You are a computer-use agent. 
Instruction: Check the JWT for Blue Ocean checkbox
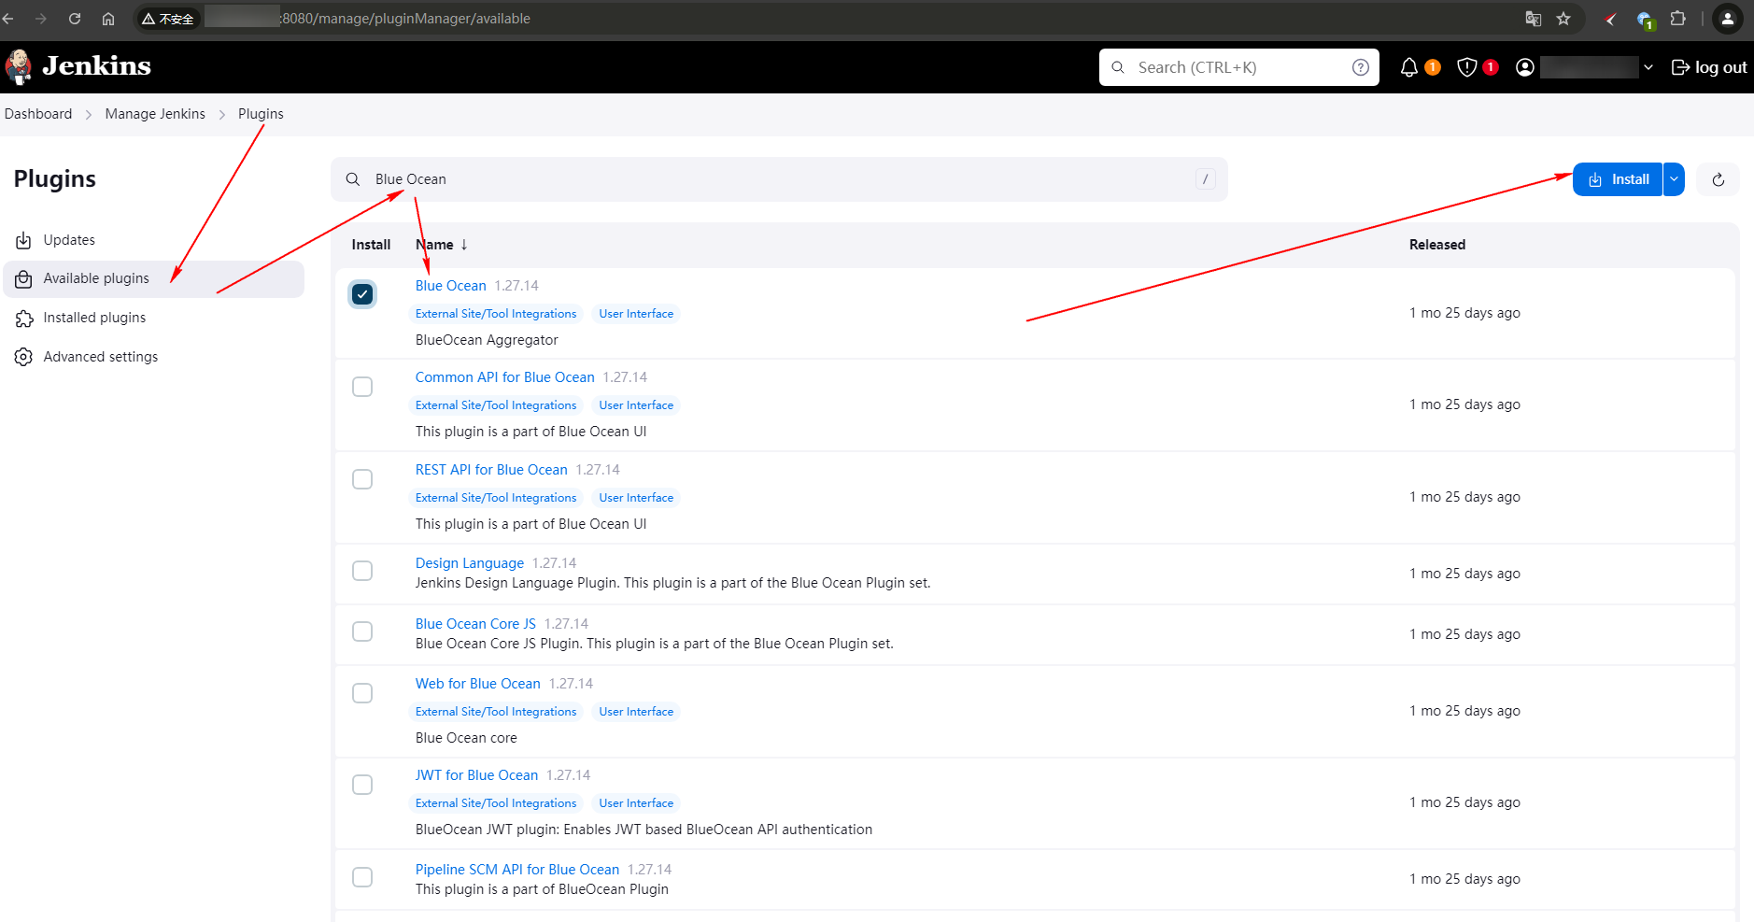(362, 785)
